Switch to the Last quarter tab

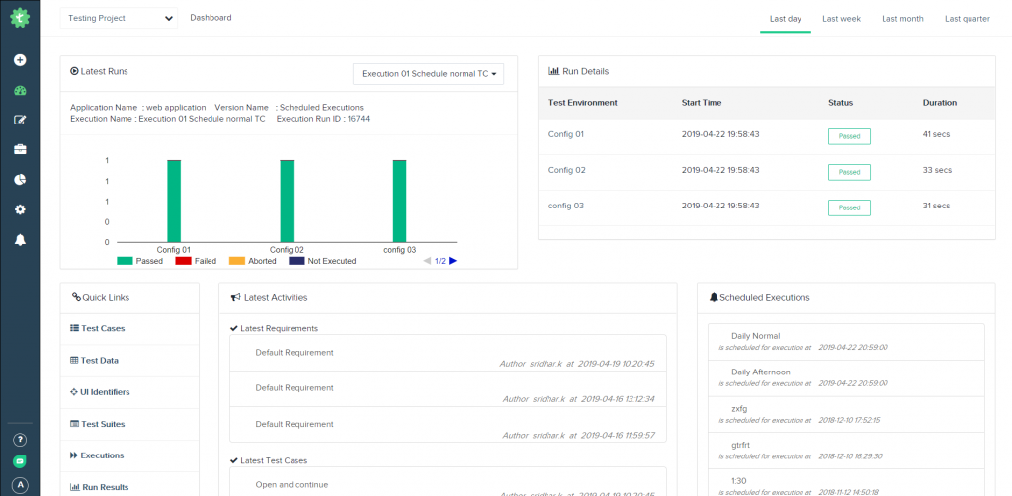(x=967, y=19)
